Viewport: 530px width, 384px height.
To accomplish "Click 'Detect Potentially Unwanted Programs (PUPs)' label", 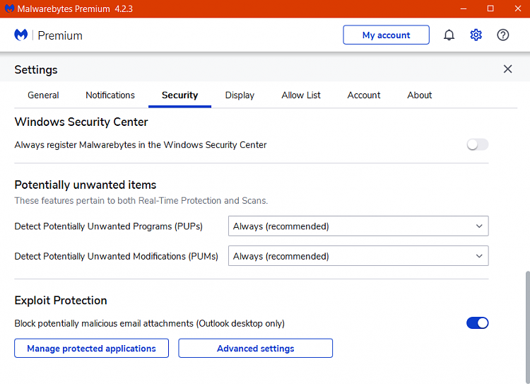I will 109,226.
